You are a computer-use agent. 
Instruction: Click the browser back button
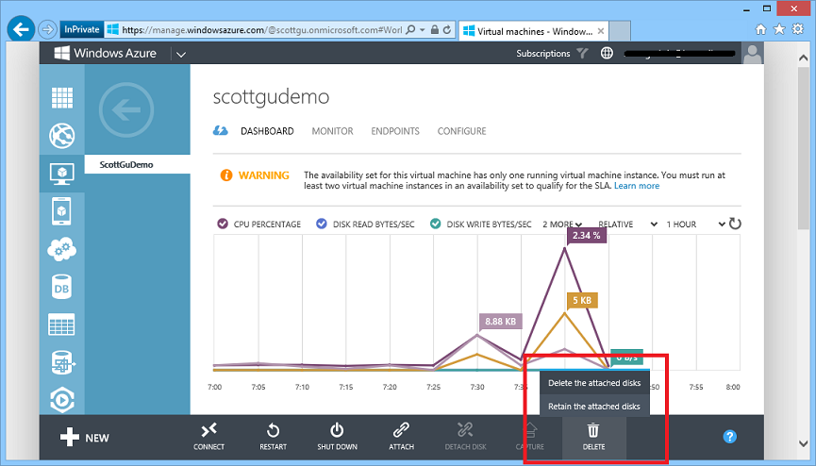pos(21,29)
